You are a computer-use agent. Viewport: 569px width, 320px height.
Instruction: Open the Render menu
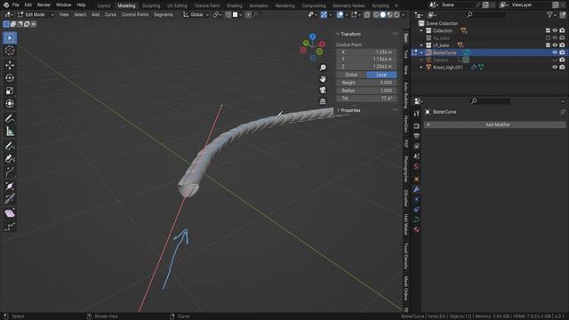coord(44,5)
